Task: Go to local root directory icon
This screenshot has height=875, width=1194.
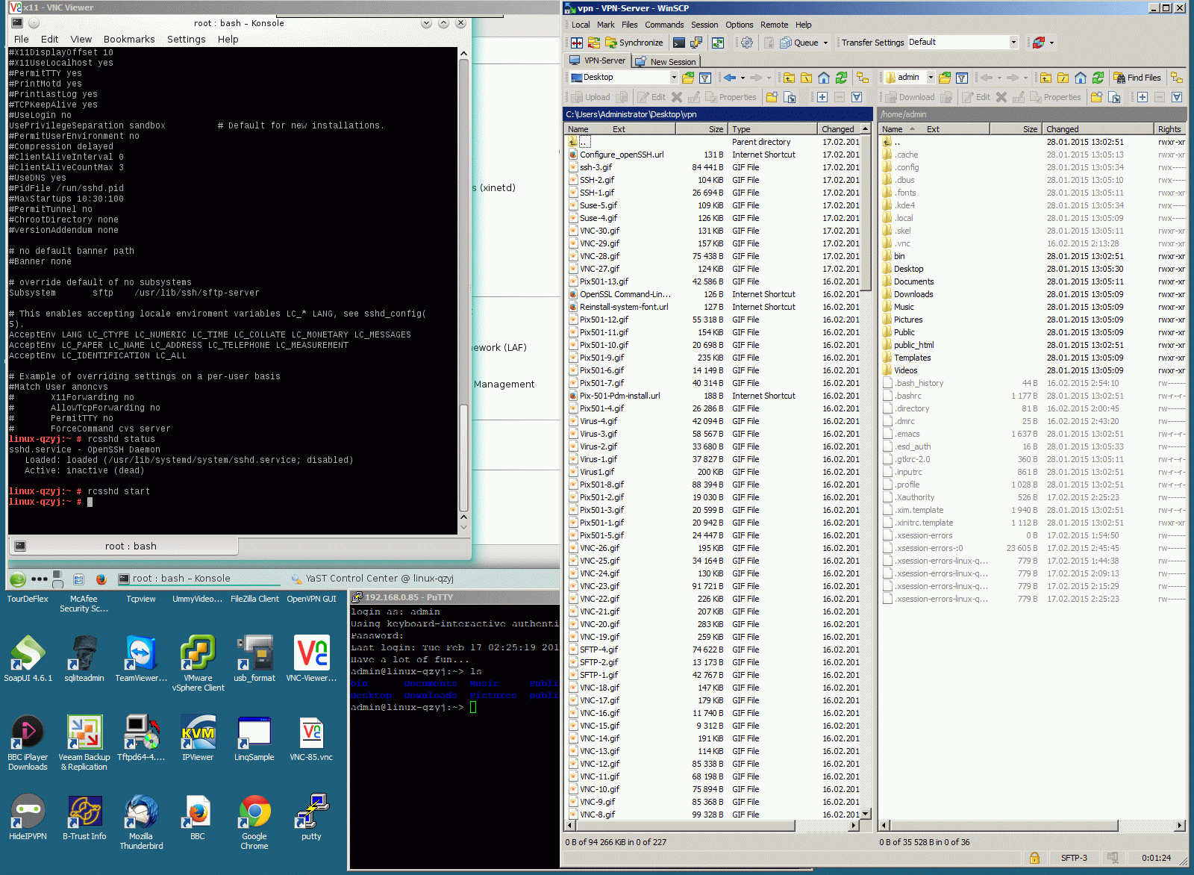Action: coord(806,78)
